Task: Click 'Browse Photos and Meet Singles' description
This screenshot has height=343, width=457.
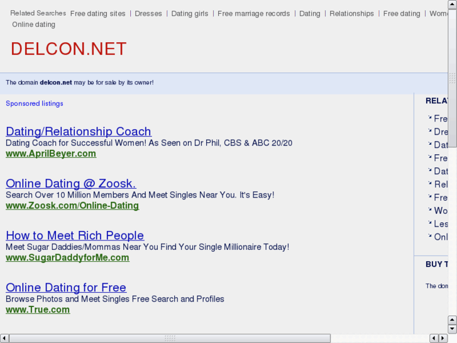Action: (115, 298)
